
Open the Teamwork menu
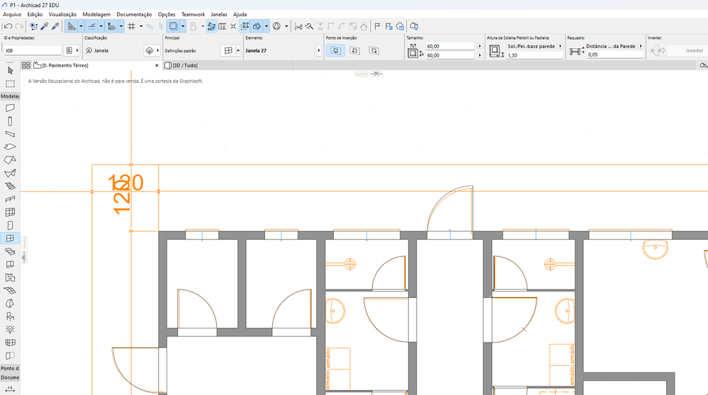(193, 14)
